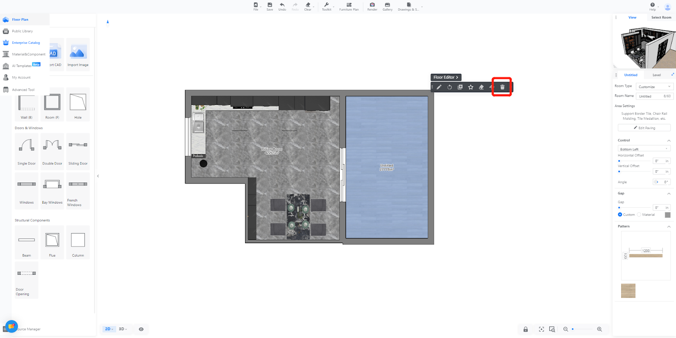676x338 pixels.
Task: Open AI Templates sidebar menu
Action: (x=25, y=66)
